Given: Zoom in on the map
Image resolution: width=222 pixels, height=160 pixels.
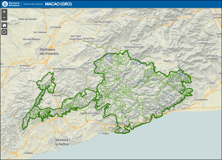Looking at the screenshot, I should pos(4,12).
